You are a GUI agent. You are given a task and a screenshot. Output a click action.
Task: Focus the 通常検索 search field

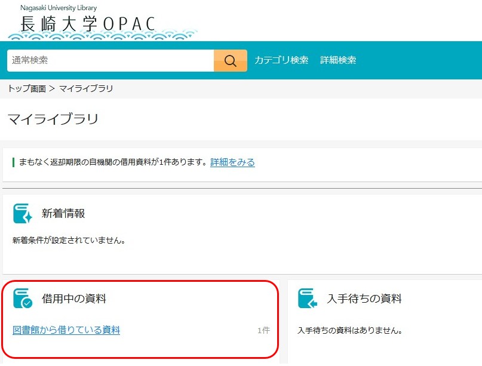(110, 60)
